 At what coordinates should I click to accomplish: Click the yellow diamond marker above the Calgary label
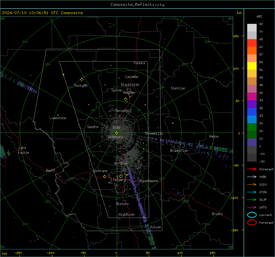[121, 176]
